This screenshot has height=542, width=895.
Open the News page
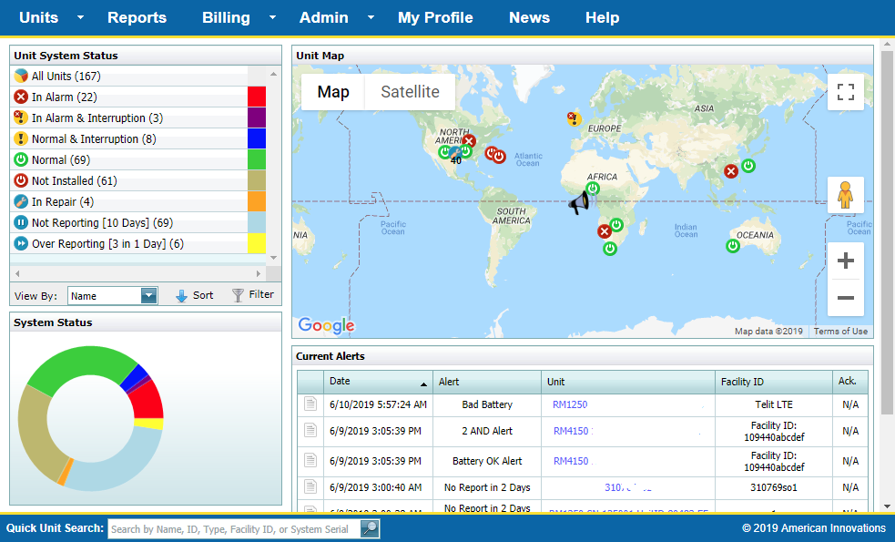click(529, 17)
